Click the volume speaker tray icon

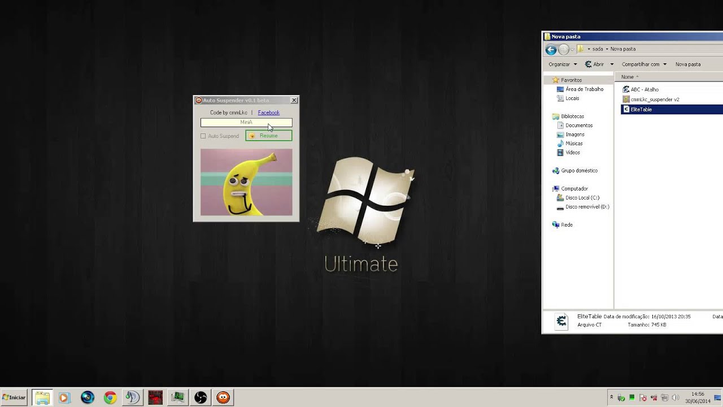coord(676,398)
